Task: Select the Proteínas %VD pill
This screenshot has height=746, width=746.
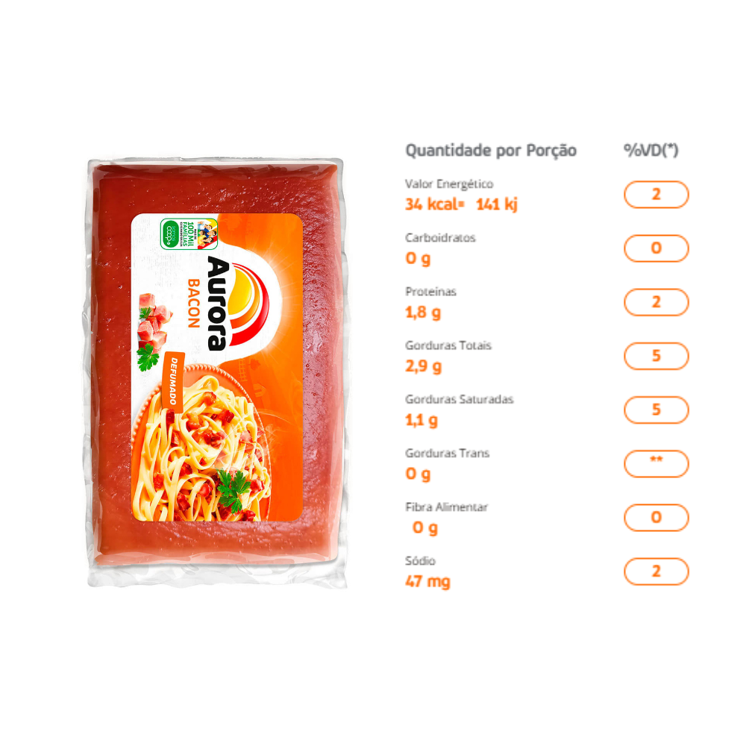Action: pos(656,302)
